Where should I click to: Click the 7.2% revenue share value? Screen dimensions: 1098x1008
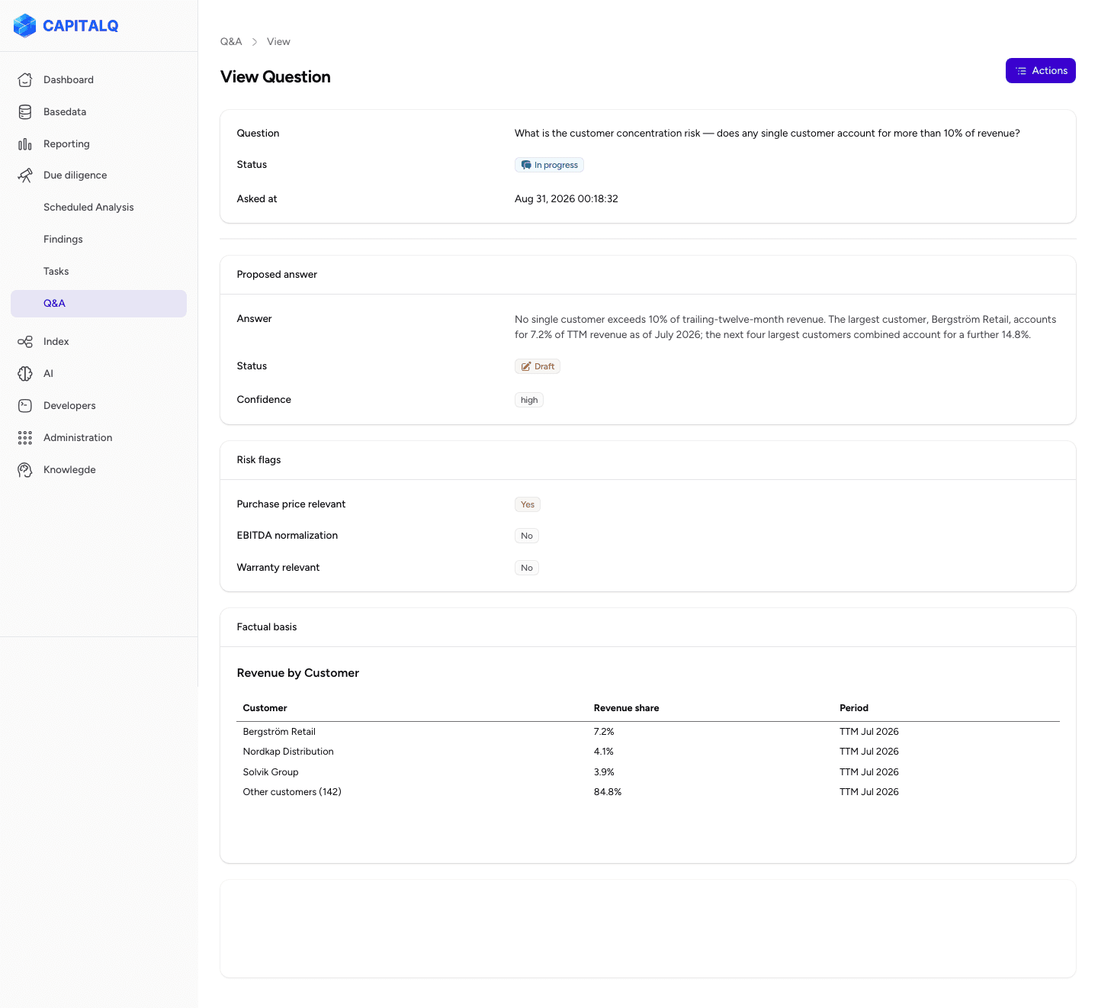pos(604,732)
